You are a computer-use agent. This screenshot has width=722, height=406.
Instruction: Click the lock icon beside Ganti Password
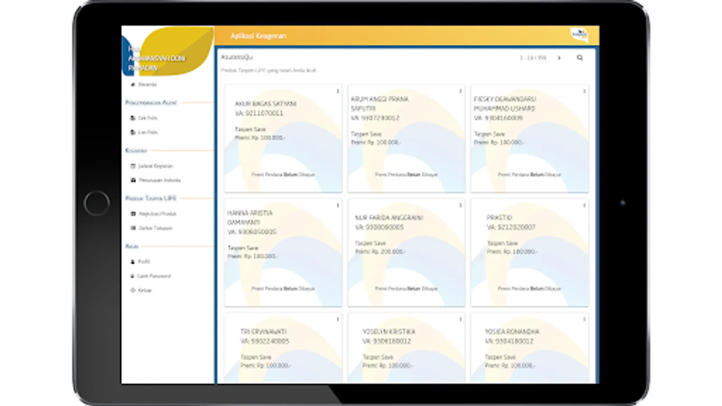point(133,276)
